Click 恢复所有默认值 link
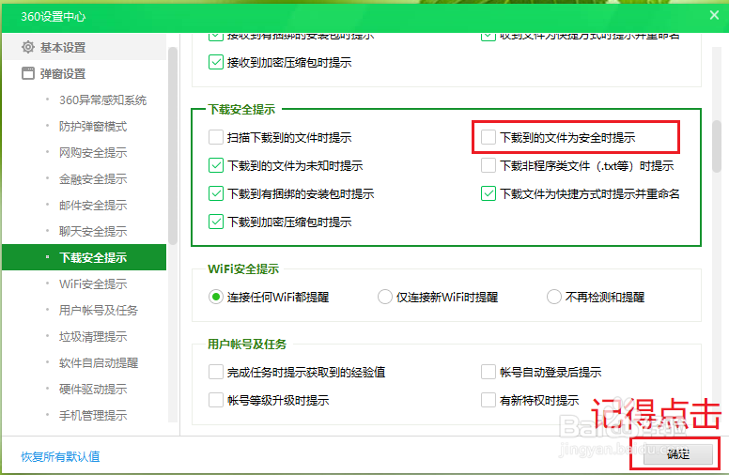 click(60, 456)
